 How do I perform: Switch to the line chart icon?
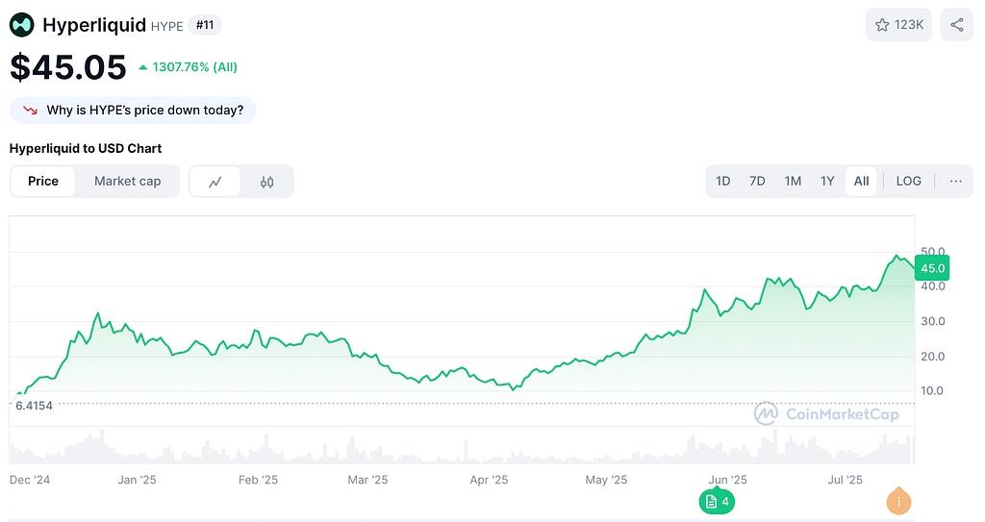pyautogui.click(x=215, y=182)
